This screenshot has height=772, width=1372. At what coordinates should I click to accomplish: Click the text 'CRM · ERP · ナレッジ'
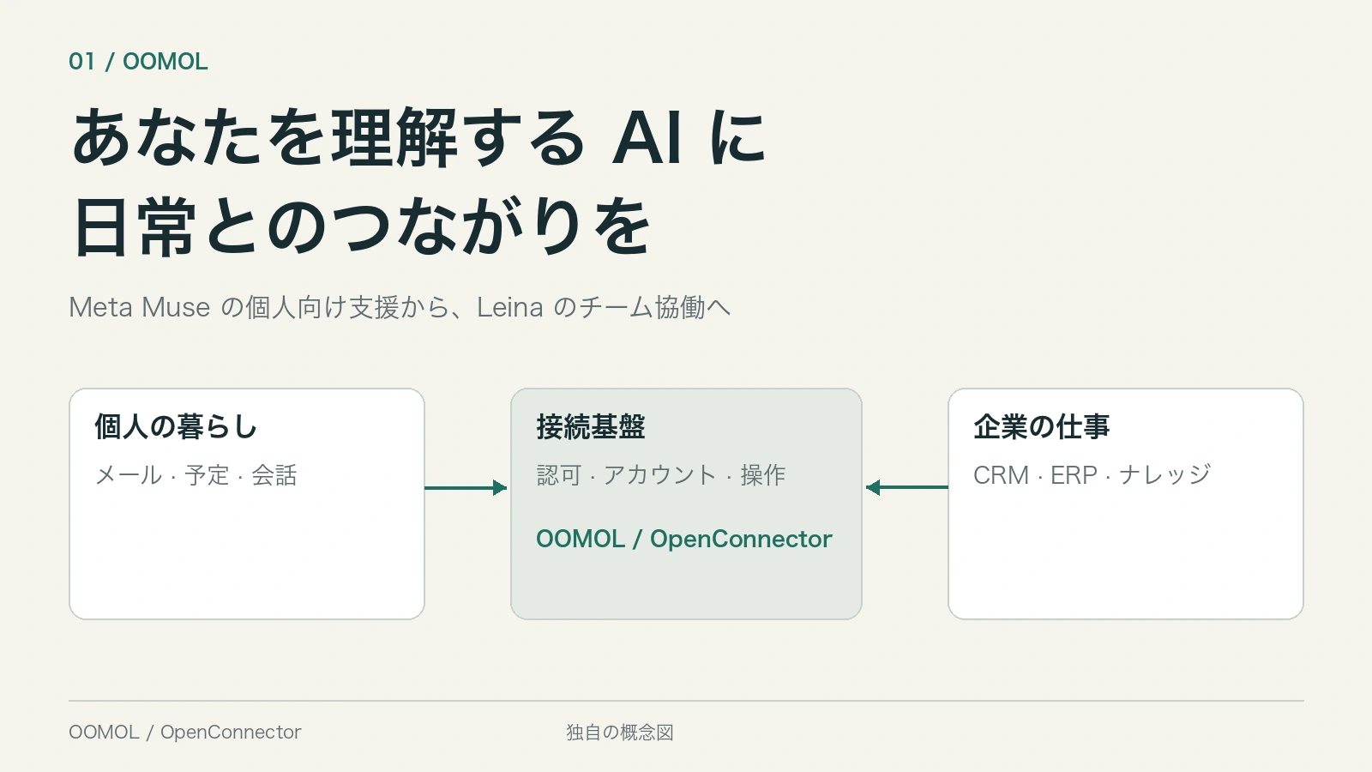click(1092, 475)
